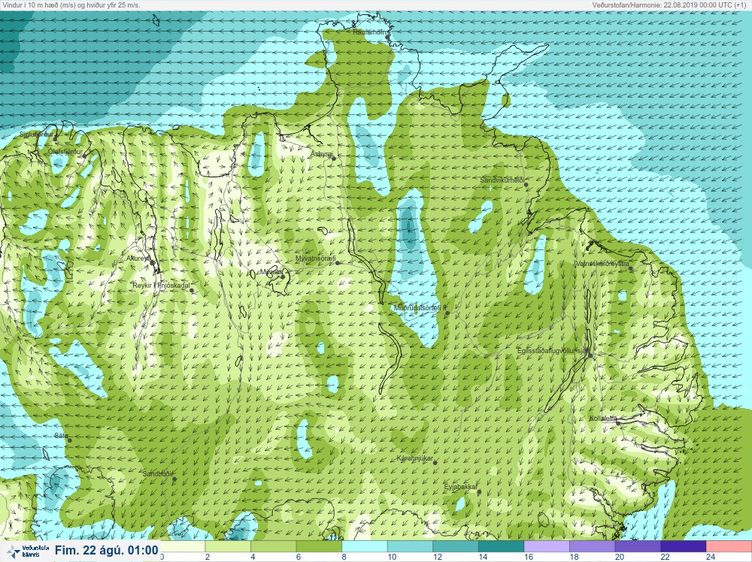Click the Raufarhöfn station label
Screen dimensions: 752x562
pyautogui.click(x=369, y=32)
